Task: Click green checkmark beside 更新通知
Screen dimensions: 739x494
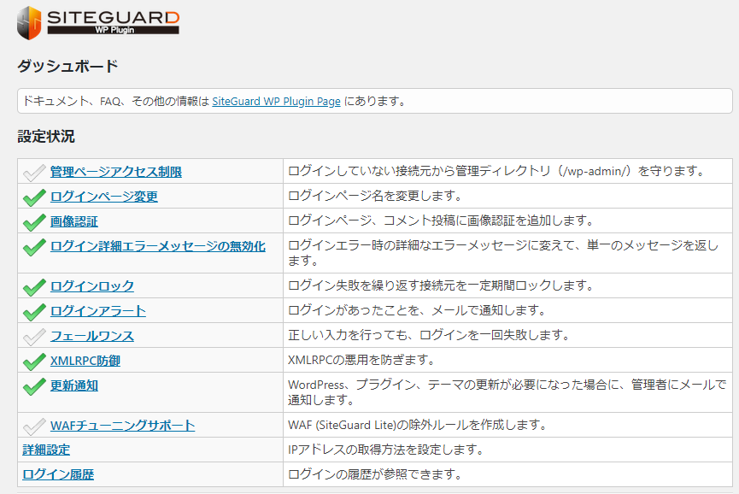Action: (34, 386)
